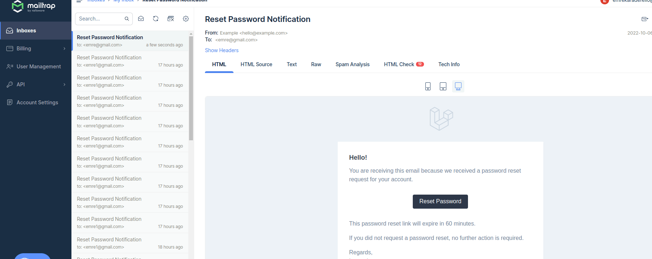Viewport: 652px width, 259px height.
Task: Click the HTML Check 12 badge
Action: coord(420,64)
